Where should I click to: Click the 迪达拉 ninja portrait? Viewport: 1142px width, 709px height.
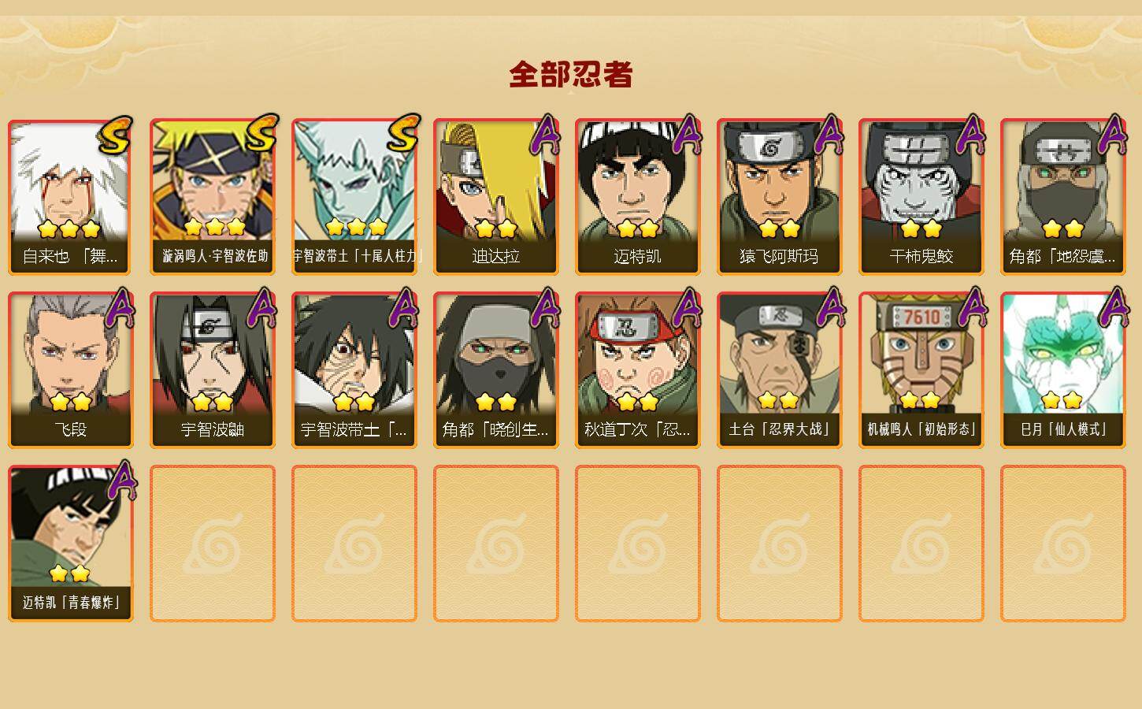[x=496, y=197]
